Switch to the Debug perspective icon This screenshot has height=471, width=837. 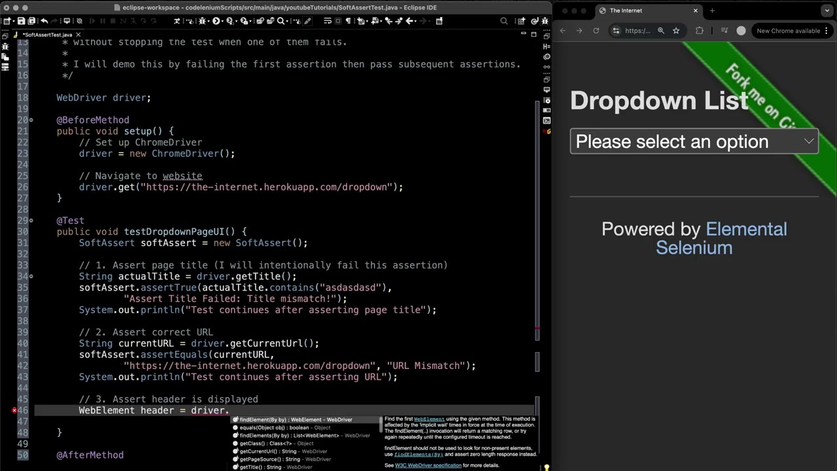(545, 21)
